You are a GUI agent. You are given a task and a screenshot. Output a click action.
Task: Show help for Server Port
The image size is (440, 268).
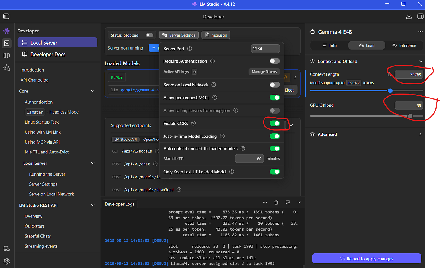[x=189, y=49]
